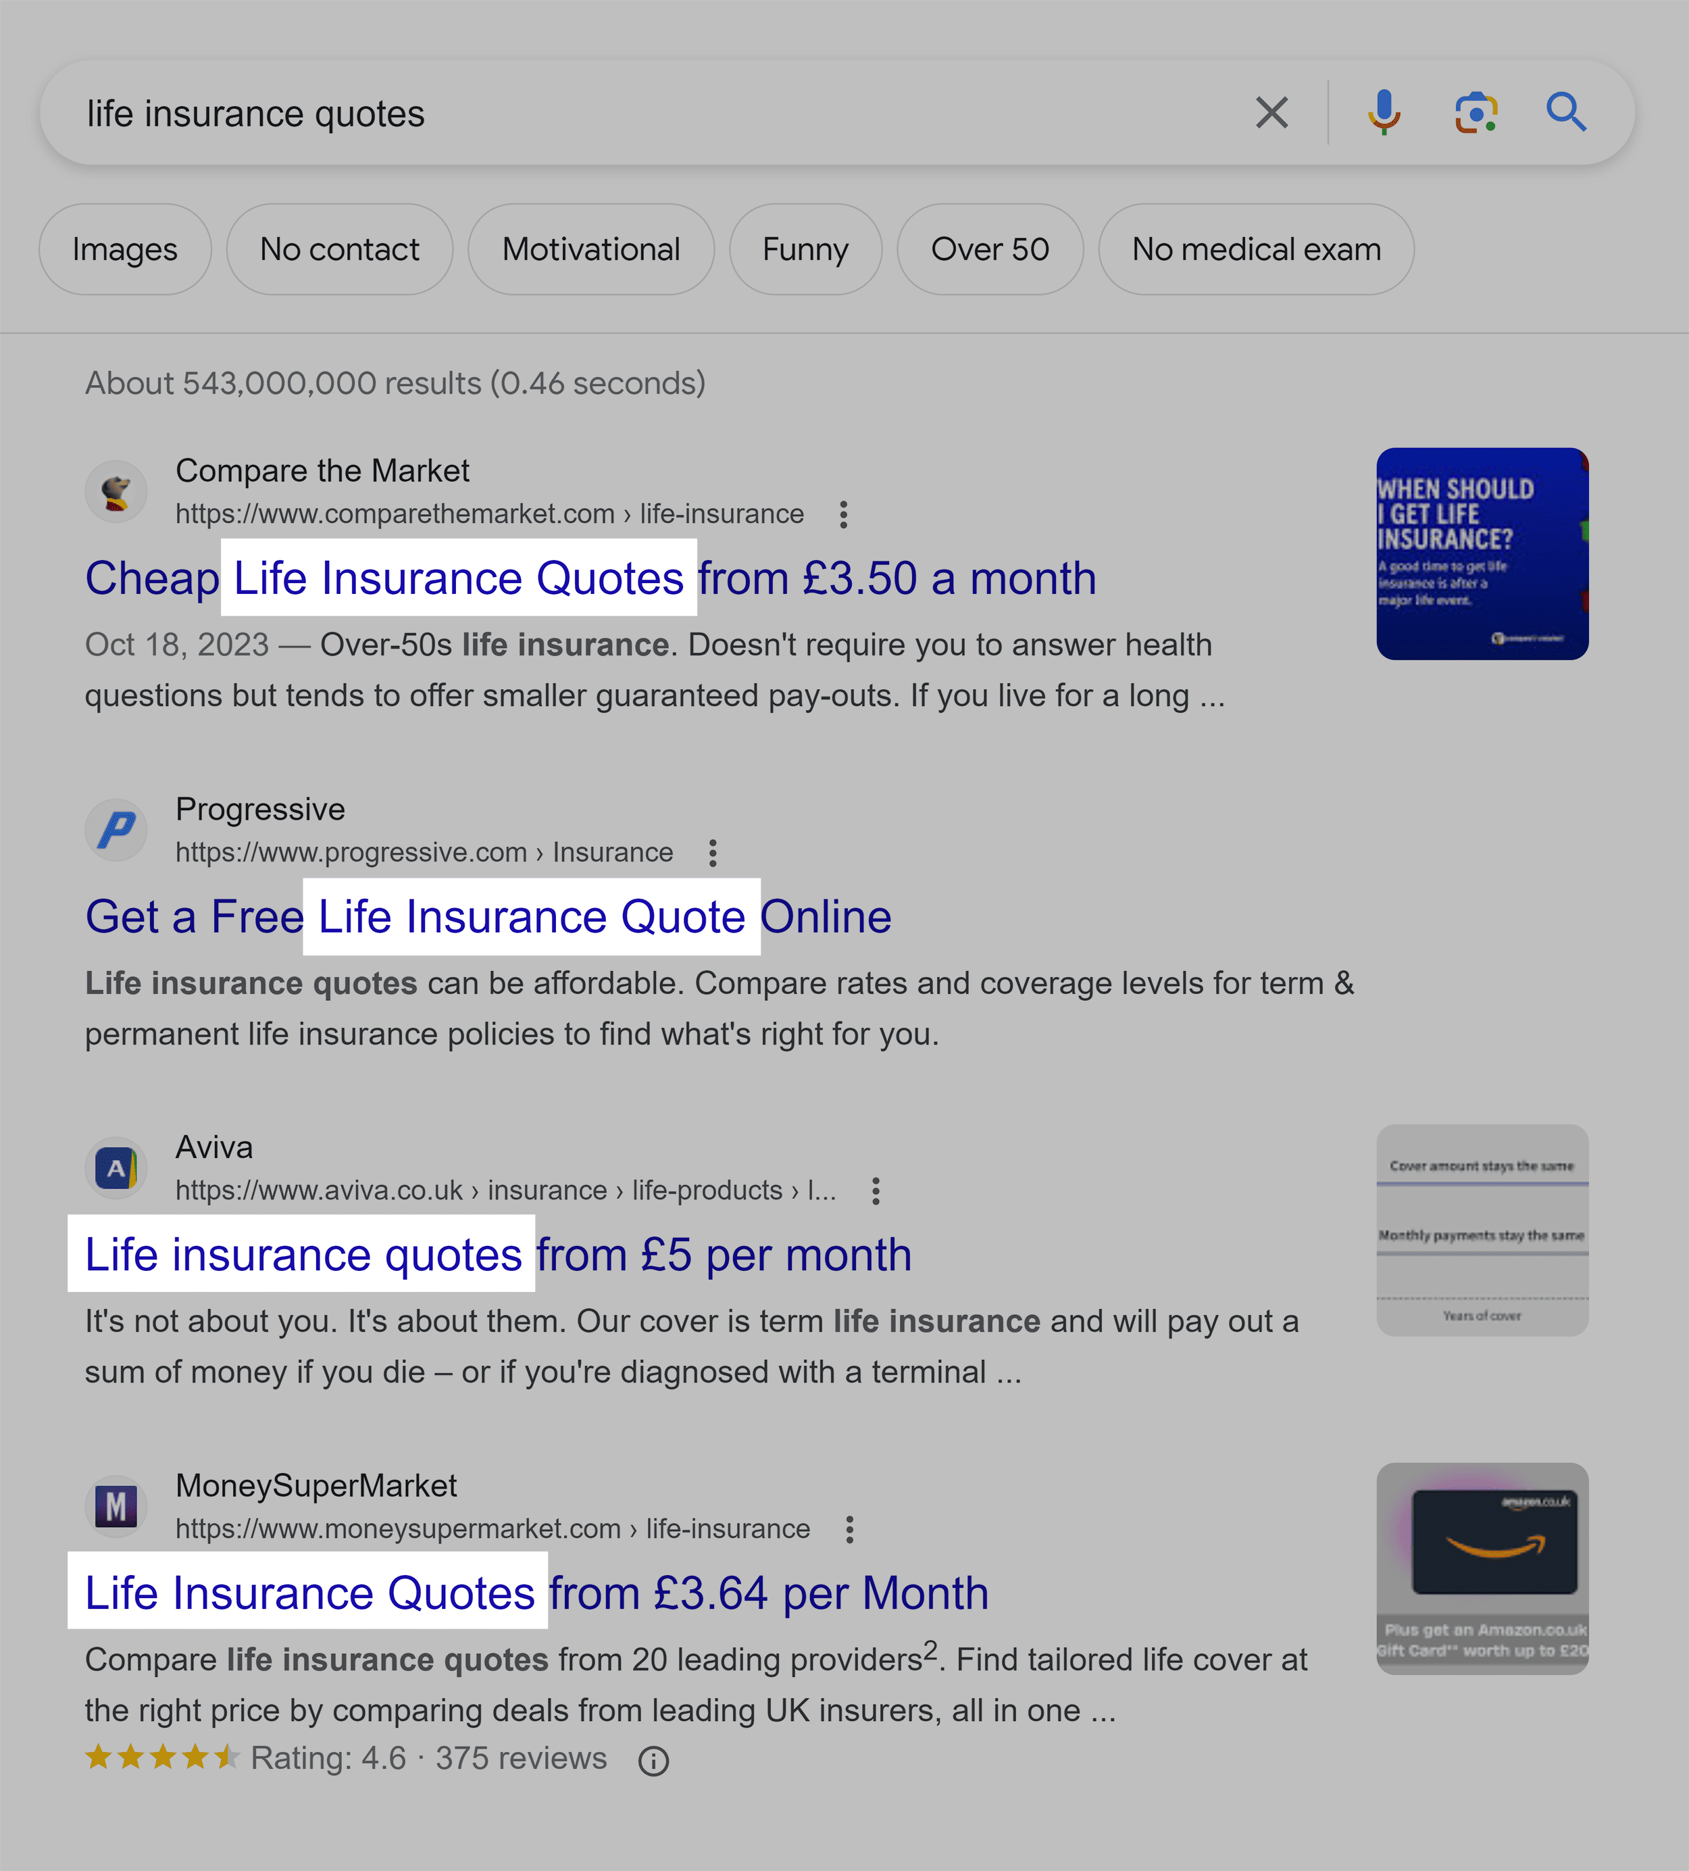Click the info icon beside 375 reviews
The height and width of the screenshot is (1871, 1689).
tap(653, 1761)
